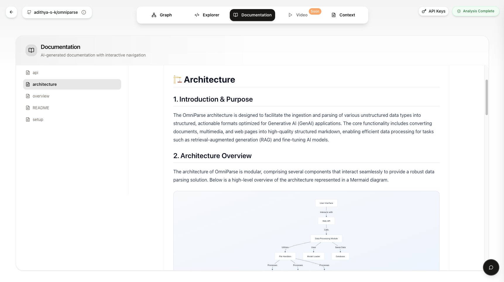Click file icon beside setup
Image resolution: width=504 pixels, height=282 pixels.
[28, 119]
